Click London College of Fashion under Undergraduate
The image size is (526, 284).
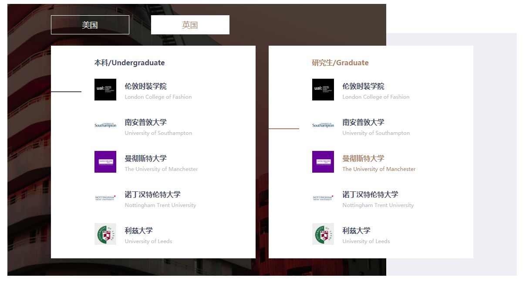[158, 97]
